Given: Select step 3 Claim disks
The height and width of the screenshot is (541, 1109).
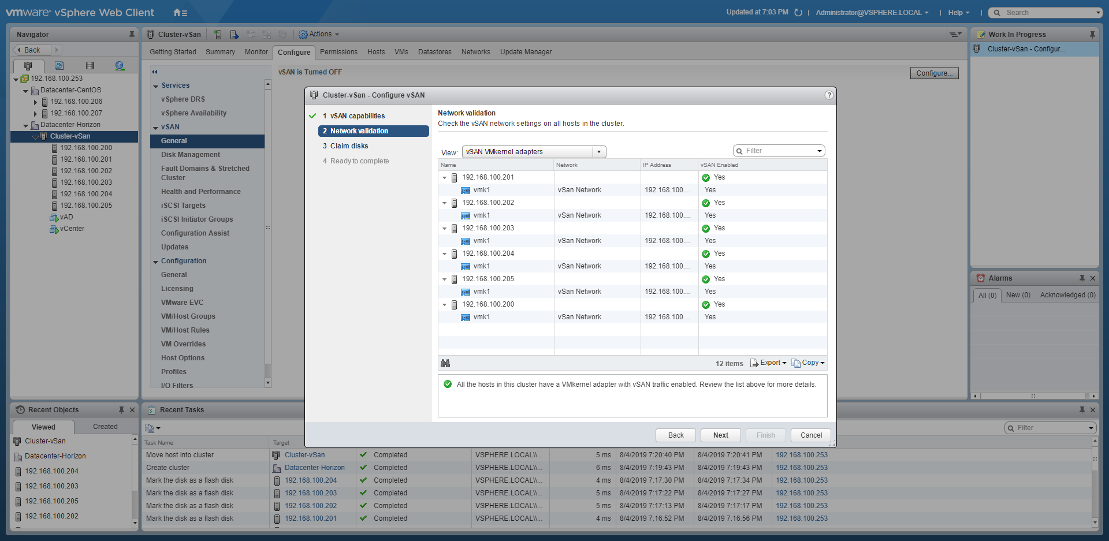Looking at the screenshot, I should point(349,146).
